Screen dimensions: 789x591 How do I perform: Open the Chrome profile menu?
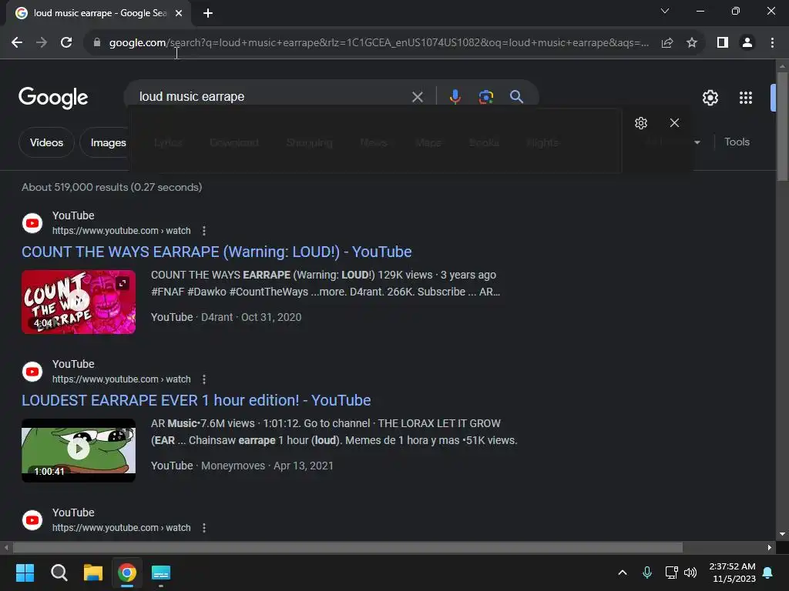(747, 43)
